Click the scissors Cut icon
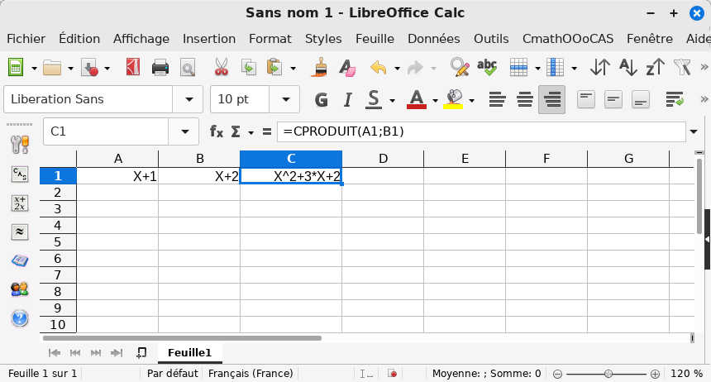711x382 pixels. click(221, 68)
